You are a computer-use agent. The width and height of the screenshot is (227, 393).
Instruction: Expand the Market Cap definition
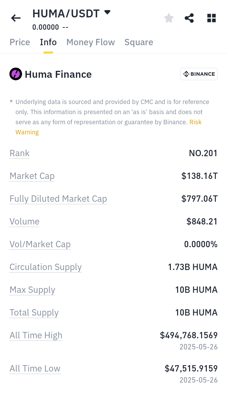click(x=32, y=176)
